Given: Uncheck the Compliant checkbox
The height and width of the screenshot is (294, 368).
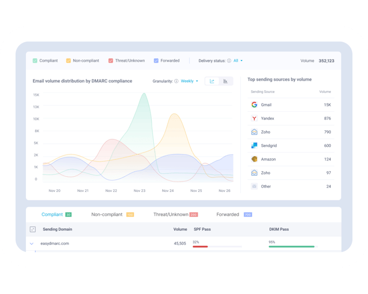Looking at the screenshot, I should pyautogui.click(x=35, y=61).
